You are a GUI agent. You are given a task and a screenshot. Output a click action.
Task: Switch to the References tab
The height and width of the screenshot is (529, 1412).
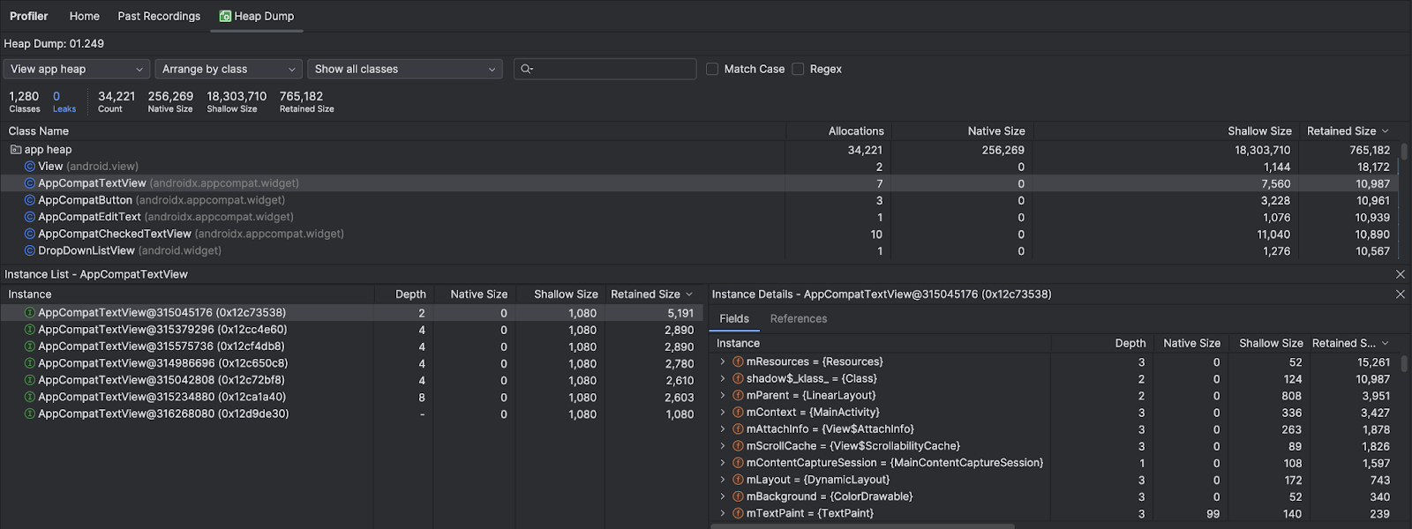pyautogui.click(x=798, y=319)
